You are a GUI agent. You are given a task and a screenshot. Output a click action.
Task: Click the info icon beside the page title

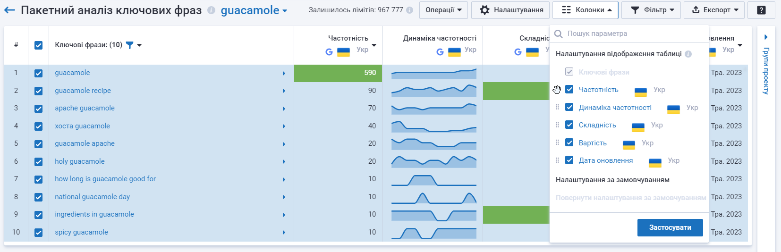(211, 10)
